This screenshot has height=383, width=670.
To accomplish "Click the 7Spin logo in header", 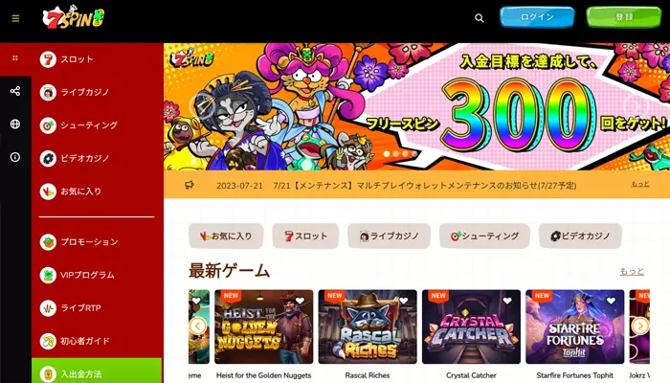I will pyautogui.click(x=74, y=17).
